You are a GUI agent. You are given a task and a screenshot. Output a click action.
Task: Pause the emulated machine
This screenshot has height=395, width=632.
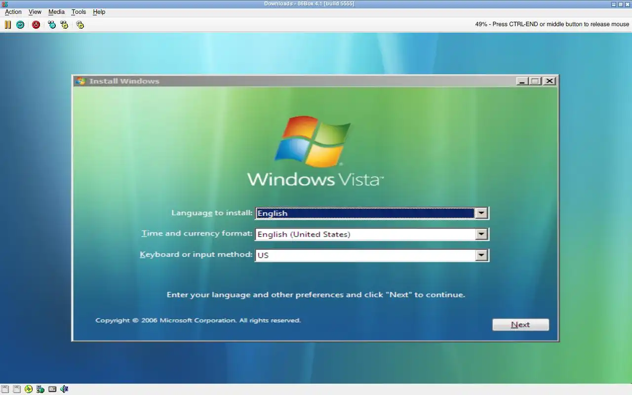point(8,24)
